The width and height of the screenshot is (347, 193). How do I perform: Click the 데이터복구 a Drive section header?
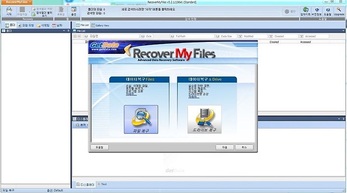point(207,79)
